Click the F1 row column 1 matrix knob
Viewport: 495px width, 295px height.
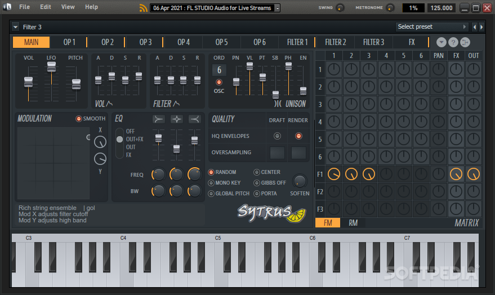tap(334, 174)
